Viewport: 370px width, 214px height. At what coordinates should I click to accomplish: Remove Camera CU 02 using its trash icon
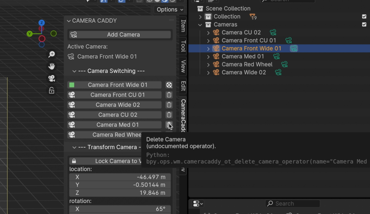[169, 115]
